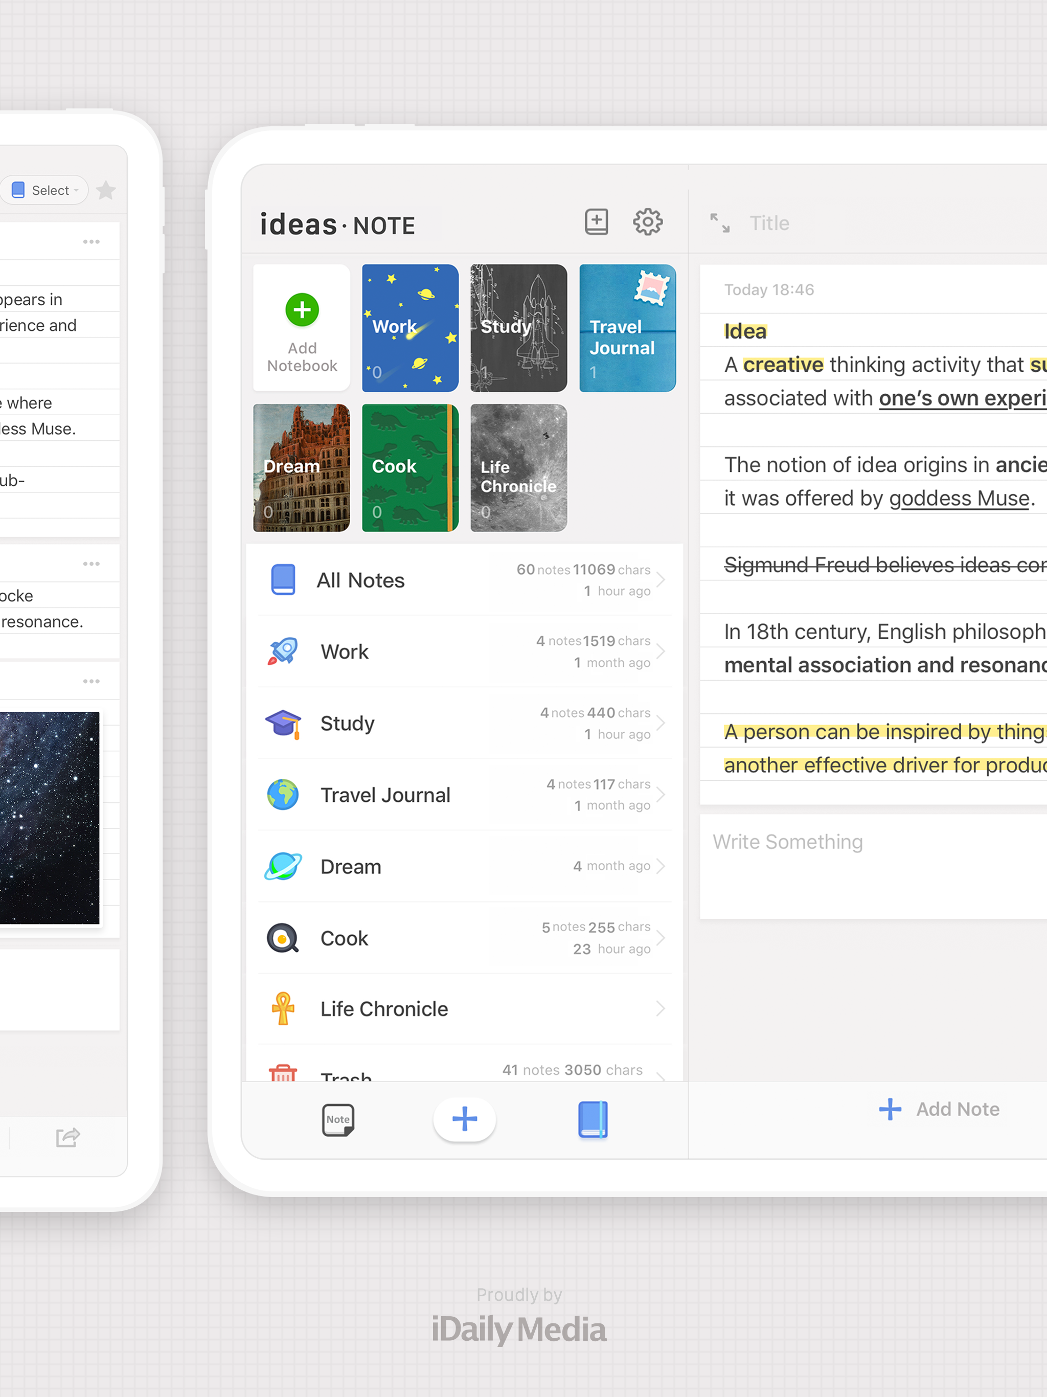Image resolution: width=1047 pixels, height=1397 pixels.
Task: Expand the Life Chronicle row chevron
Action: point(661,1008)
